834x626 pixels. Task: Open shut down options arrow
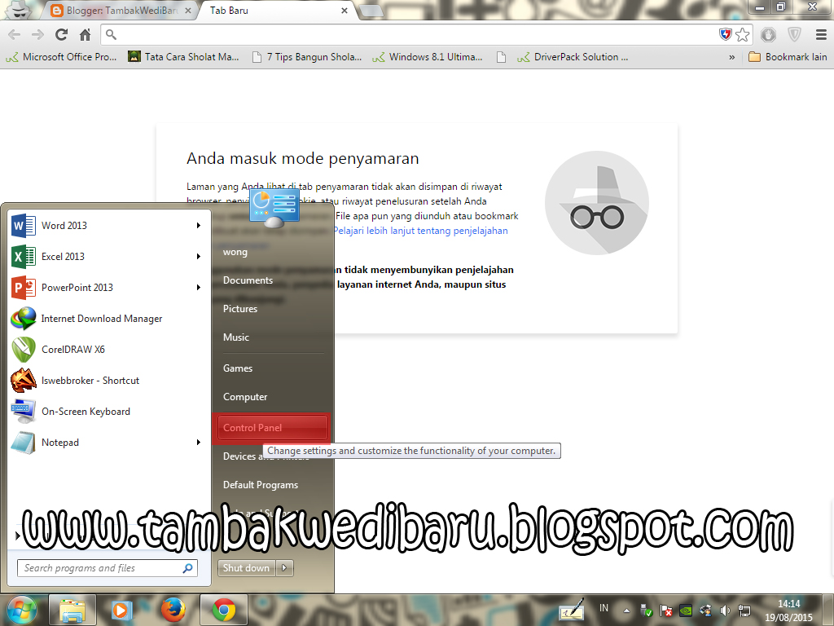[x=284, y=568]
